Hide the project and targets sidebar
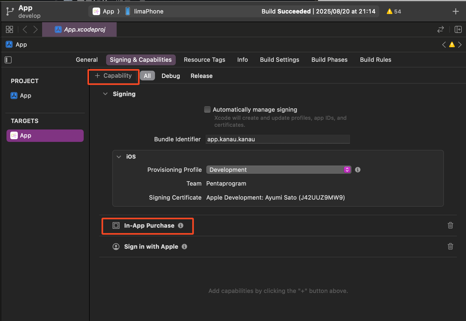 pos(8,60)
